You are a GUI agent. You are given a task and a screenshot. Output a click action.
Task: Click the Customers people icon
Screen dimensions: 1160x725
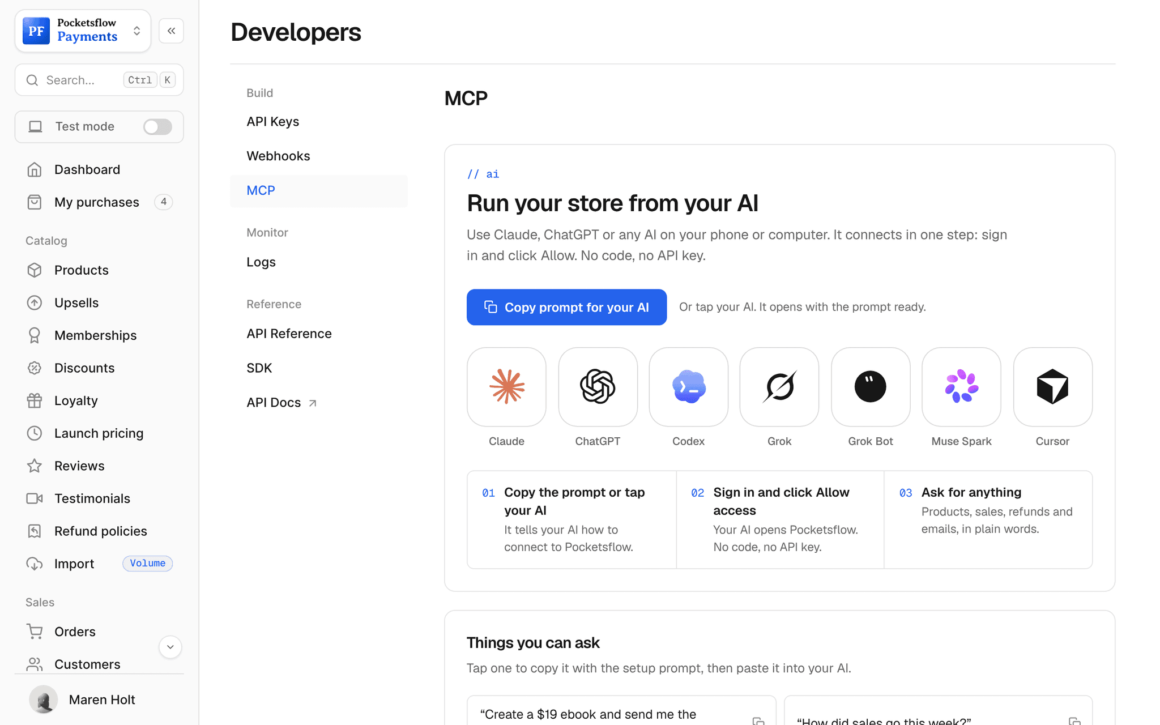click(x=35, y=664)
